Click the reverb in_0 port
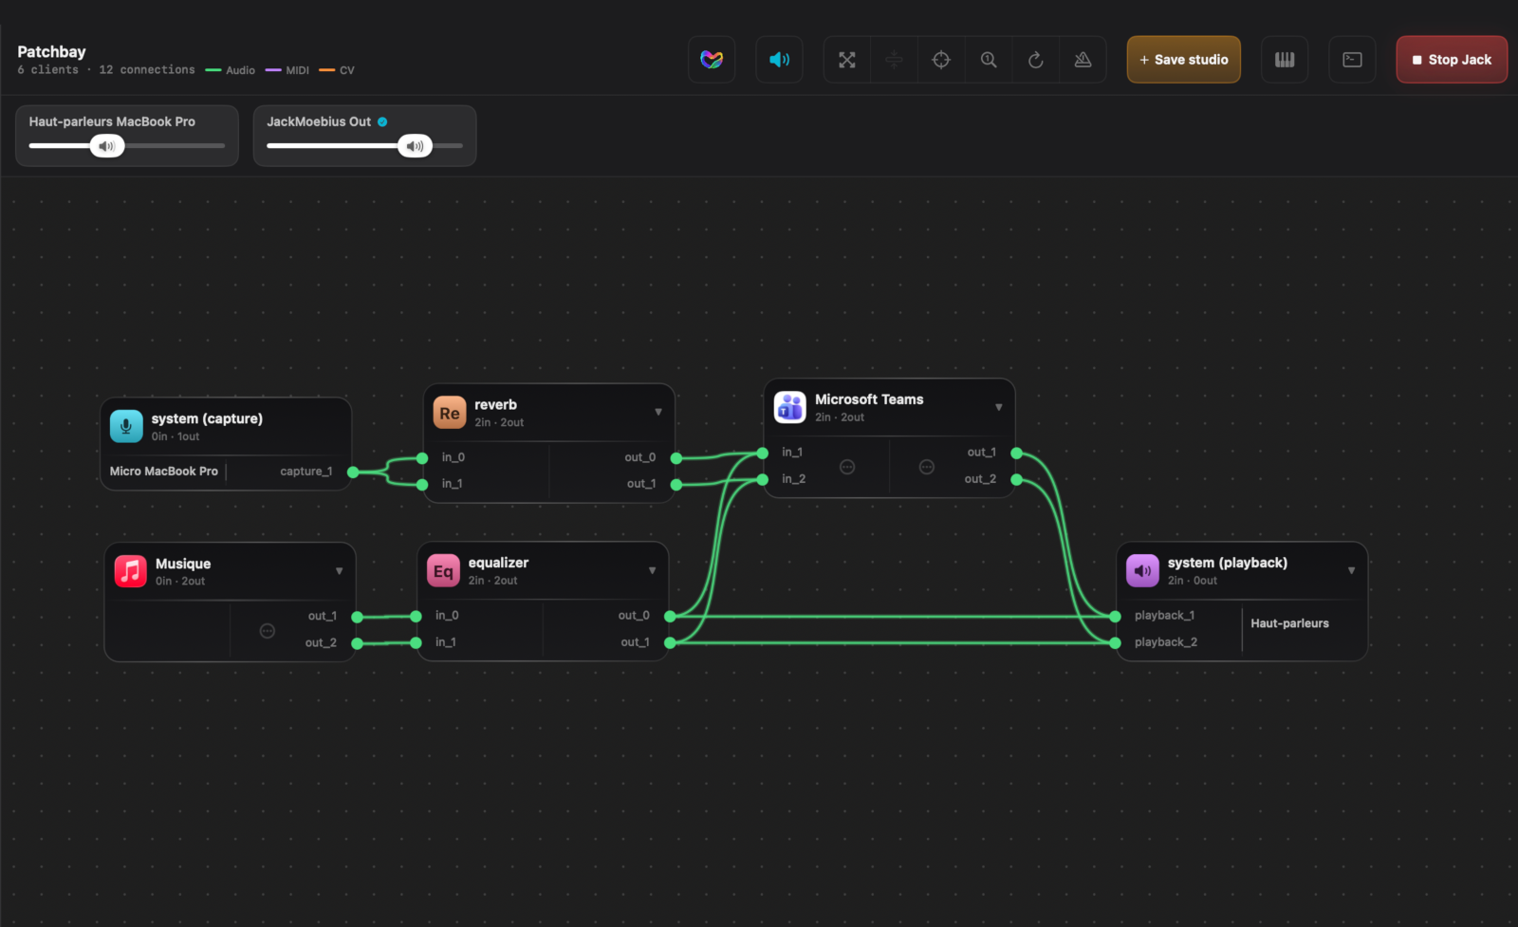 click(422, 458)
